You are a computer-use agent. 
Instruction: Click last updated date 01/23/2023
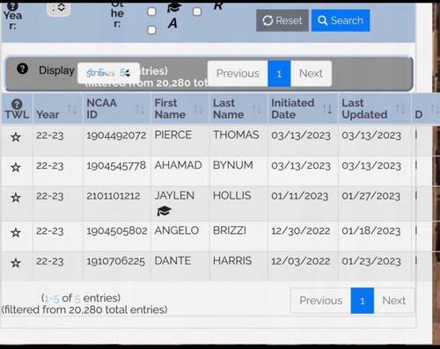coord(371,261)
